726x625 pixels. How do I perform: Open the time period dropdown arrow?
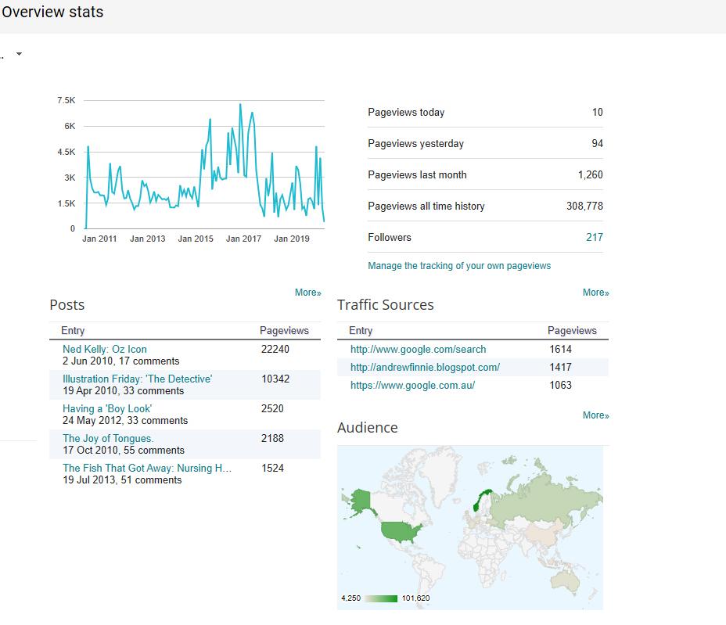[19, 54]
